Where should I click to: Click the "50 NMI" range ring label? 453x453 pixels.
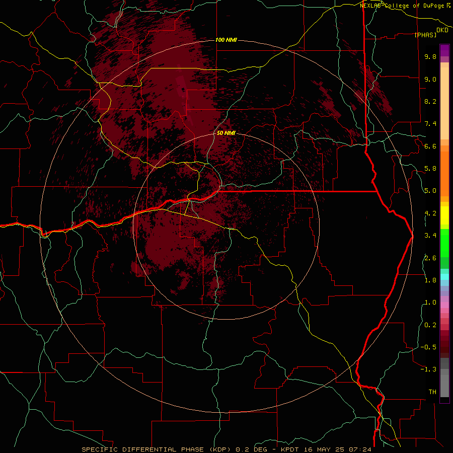[x=226, y=133]
